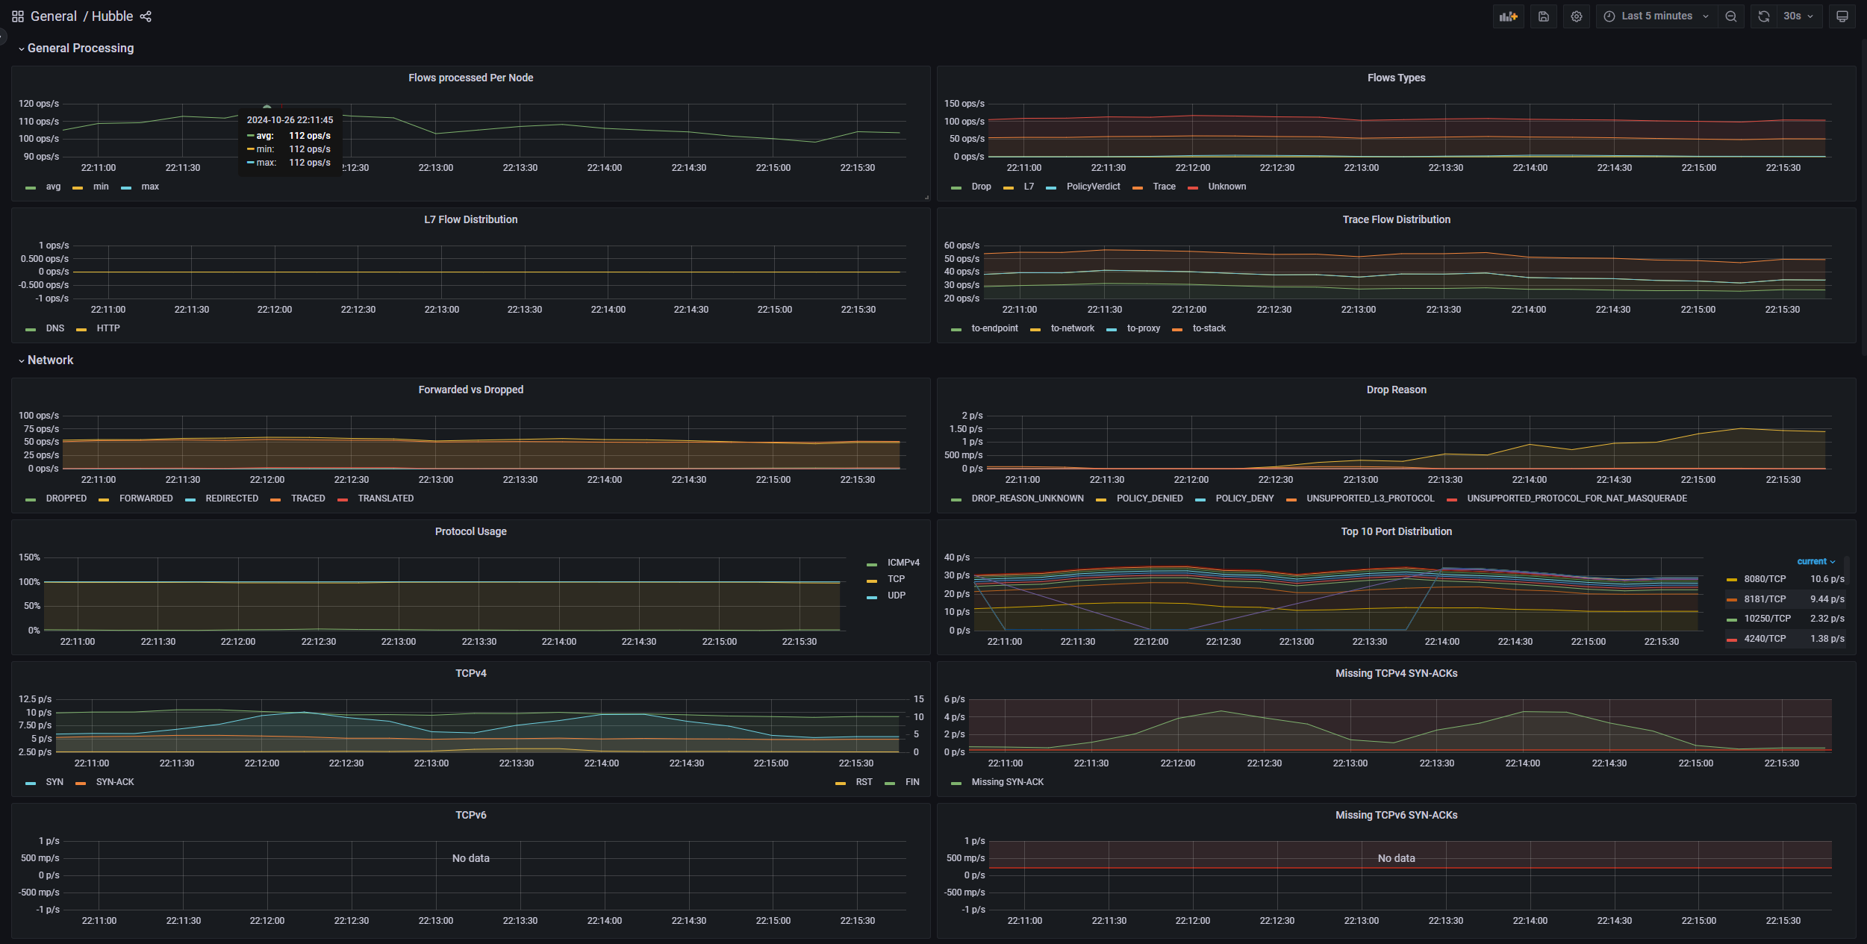This screenshot has width=1867, height=944.
Task: Click the 8080/TCP legend color swatch
Action: point(1731,580)
